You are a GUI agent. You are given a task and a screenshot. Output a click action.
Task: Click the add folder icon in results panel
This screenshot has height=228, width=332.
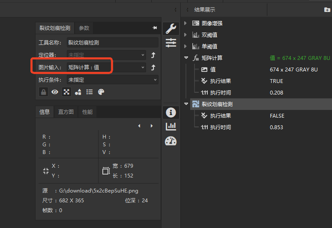pos(327,9)
